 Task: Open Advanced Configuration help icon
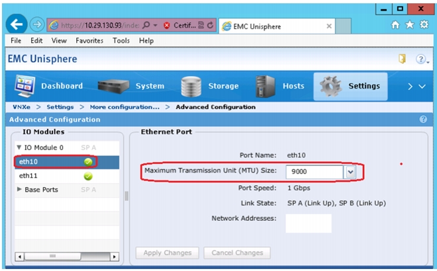423,120
